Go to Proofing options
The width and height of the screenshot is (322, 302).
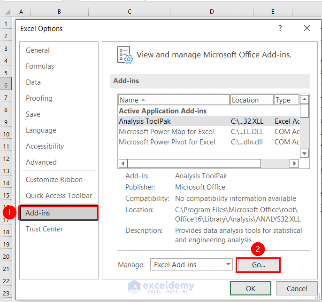39,98
